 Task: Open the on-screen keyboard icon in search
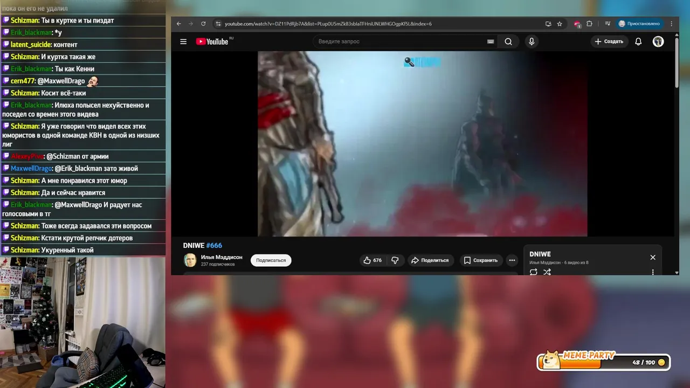(x=491, y=41)
